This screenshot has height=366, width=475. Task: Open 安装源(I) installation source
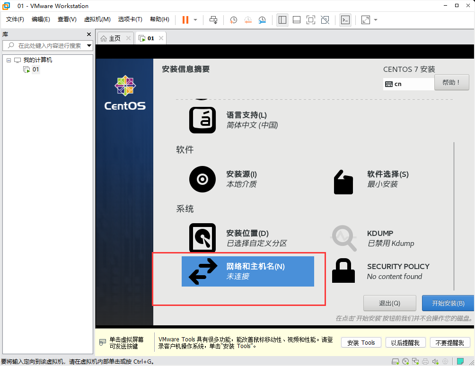(x=223, y=179)
